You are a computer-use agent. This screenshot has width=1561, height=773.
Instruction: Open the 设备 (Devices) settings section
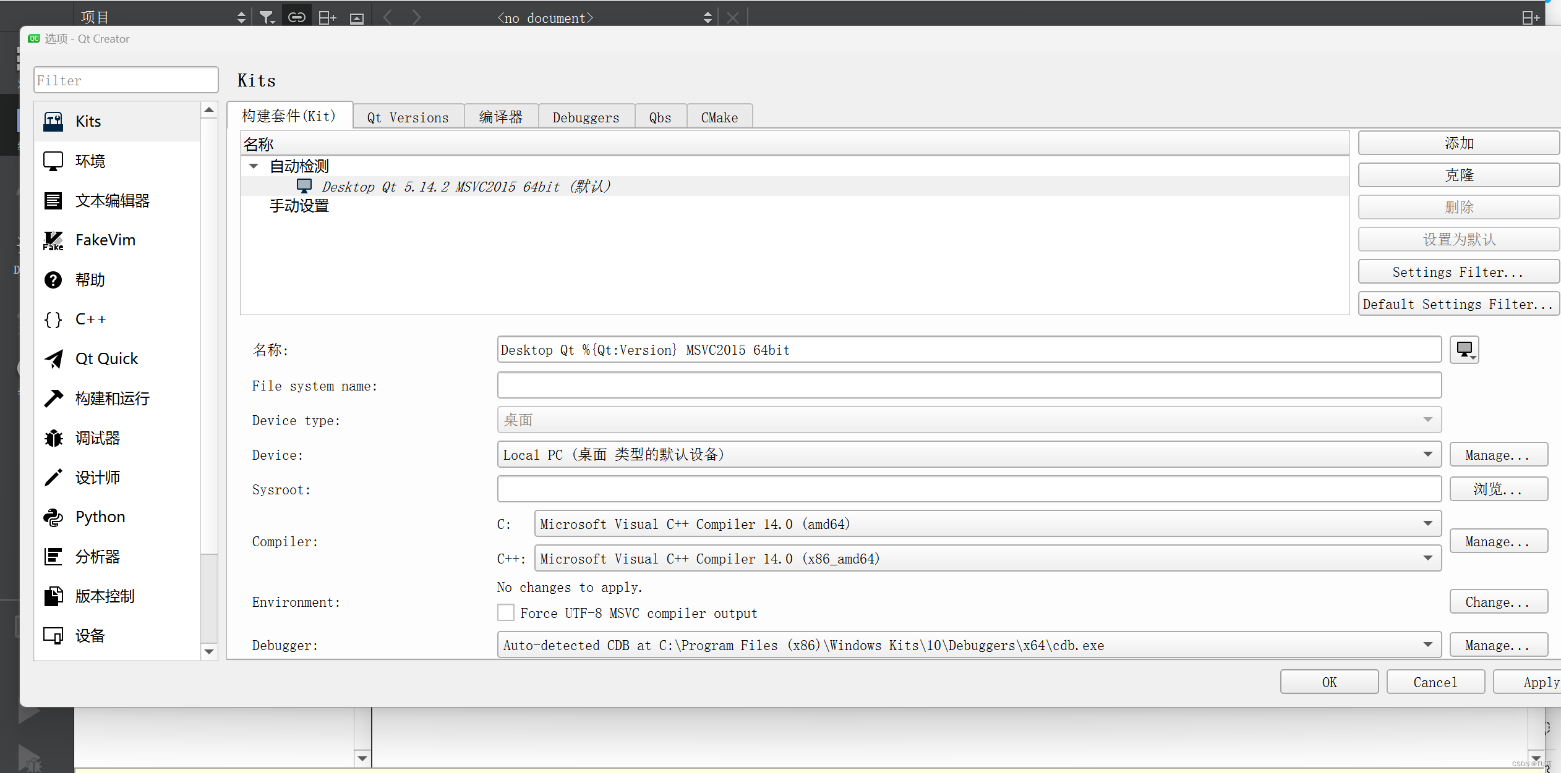click(89, 635)
